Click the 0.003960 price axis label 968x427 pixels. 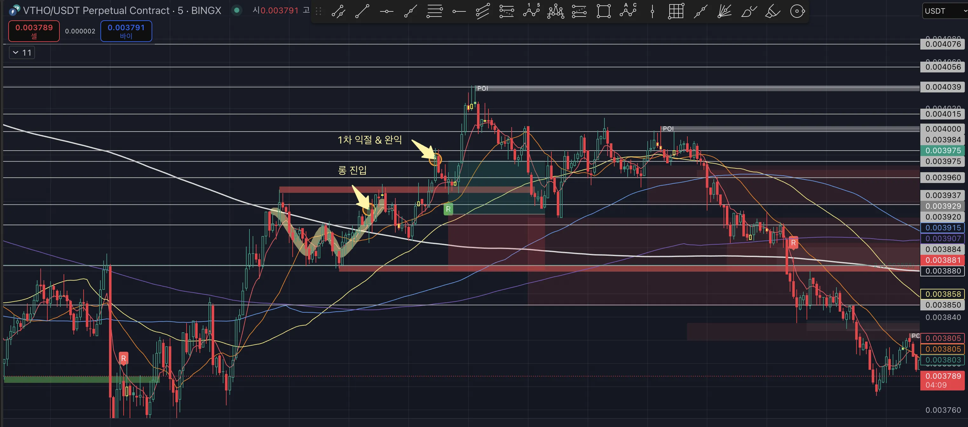(943, 177)
